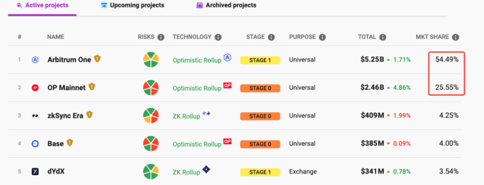
Task: Click the info icon next to TECHNOLOGY
Action: (x=218, y=37)
